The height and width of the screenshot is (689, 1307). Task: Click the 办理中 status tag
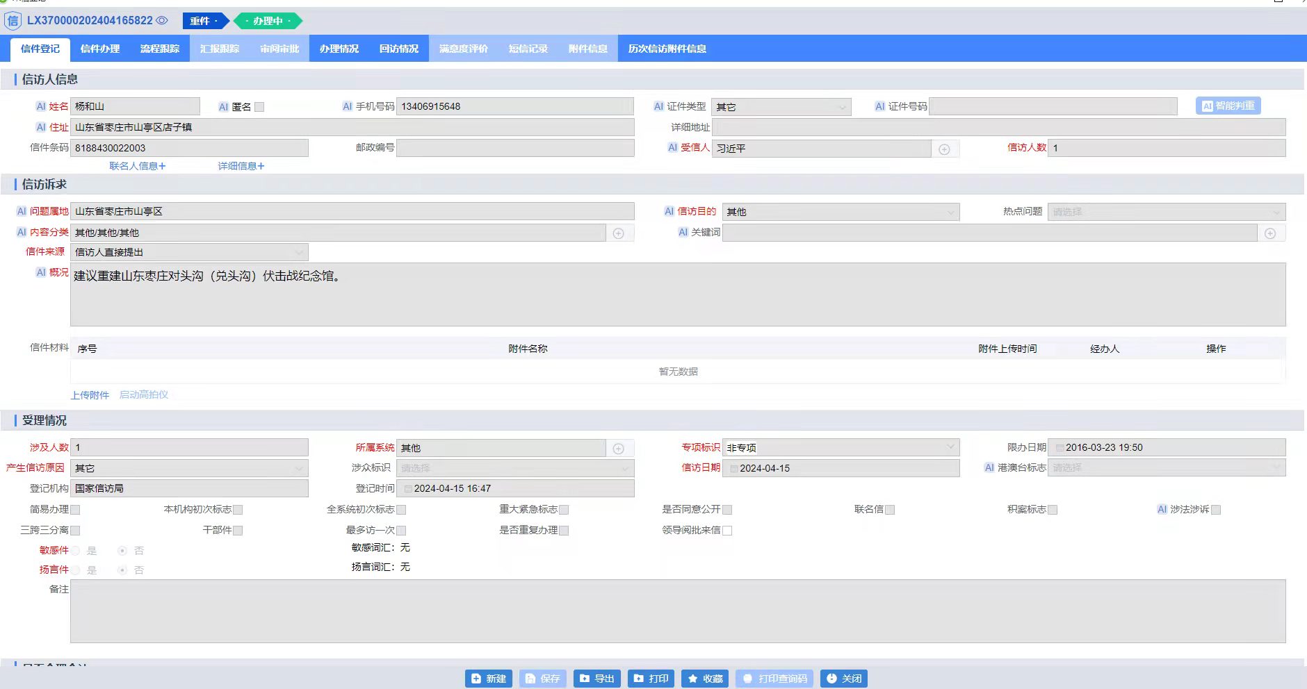coord(268,21)
